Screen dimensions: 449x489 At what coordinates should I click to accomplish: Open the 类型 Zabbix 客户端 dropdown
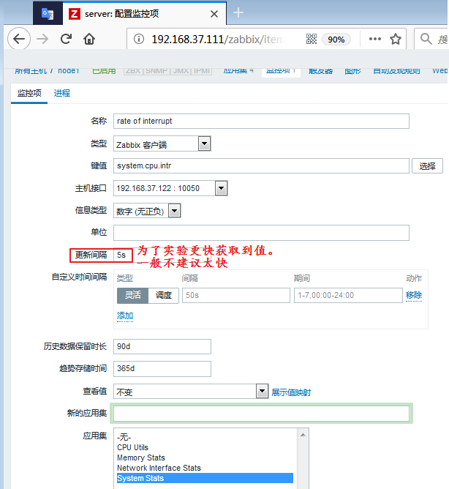pyautogui.click(x=205, y=144)
